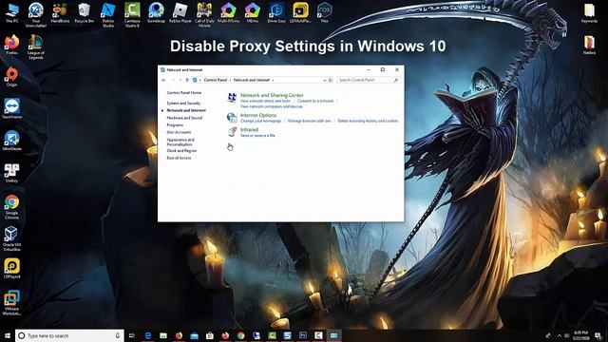Click View network status and tasks
The width and height of the screenshot is (608, 342).
pos(265,101)
